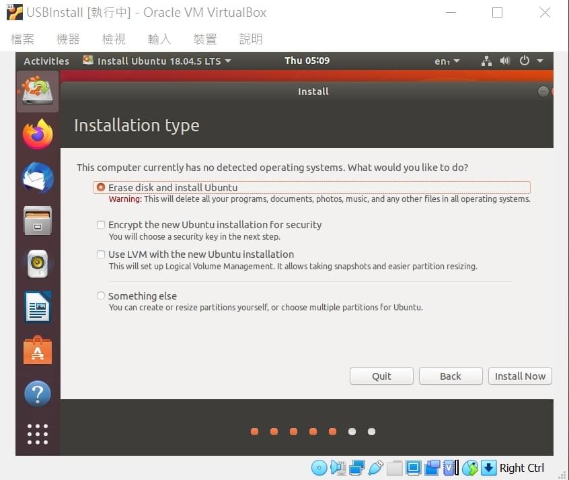The image size is (569, 480).
Task: Click VirtualBox network adapters status icon
Action: tap(356, 468)
